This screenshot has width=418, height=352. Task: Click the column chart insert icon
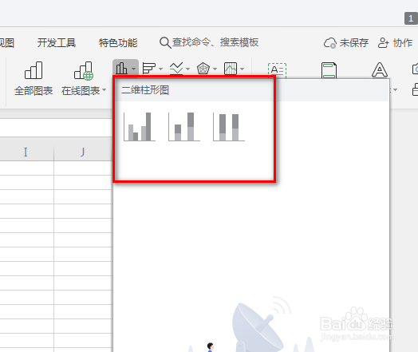pyautogui.click(x=121, y=69)
